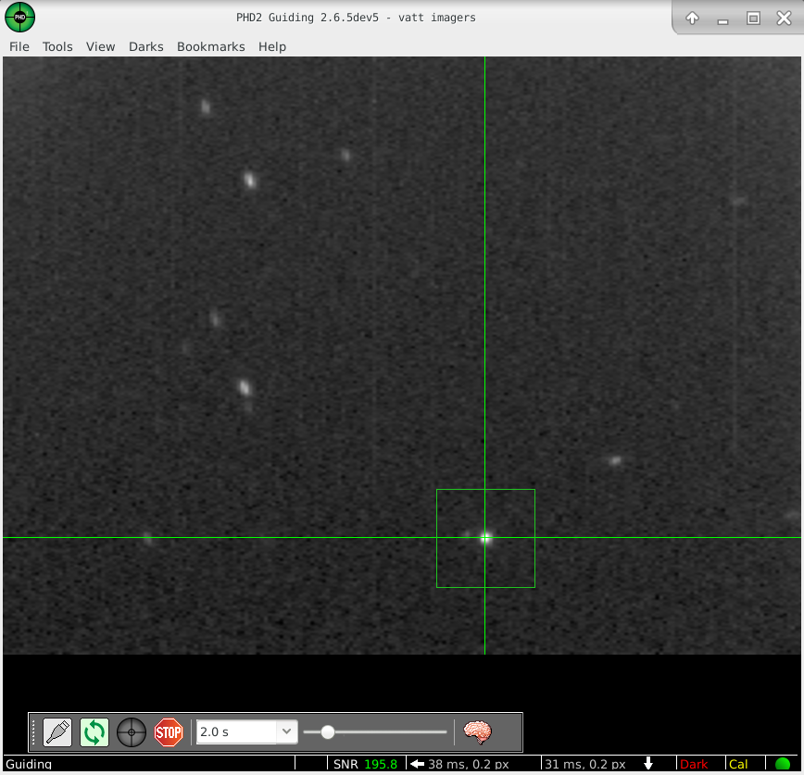This screenshot has height=775, width=804.
Task: Click the keep-above arrow window button
Action: [692, 19]
